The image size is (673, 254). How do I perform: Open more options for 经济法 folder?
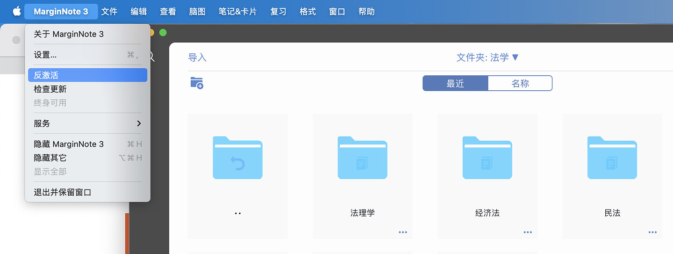tap(528, 232)
